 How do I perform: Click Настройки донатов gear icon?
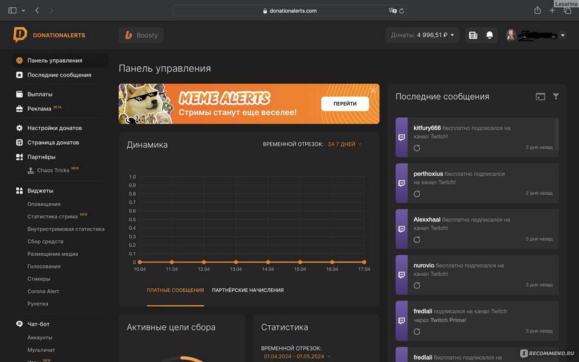[x=19, y=128]
